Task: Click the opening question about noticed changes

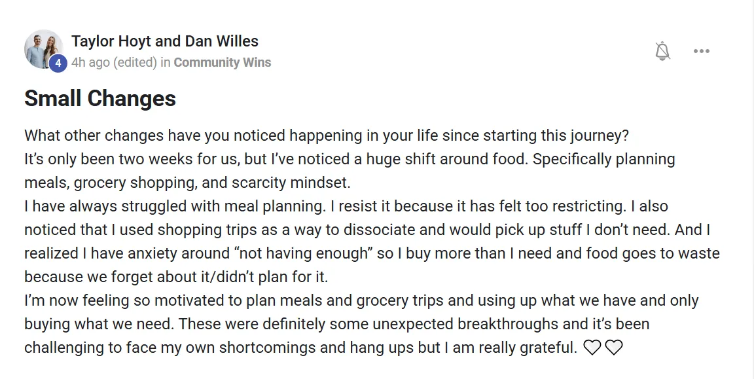Action: pos(327,135)
